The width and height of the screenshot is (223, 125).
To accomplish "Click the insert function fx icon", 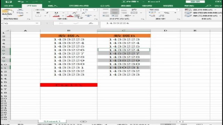I will [91, 23].
